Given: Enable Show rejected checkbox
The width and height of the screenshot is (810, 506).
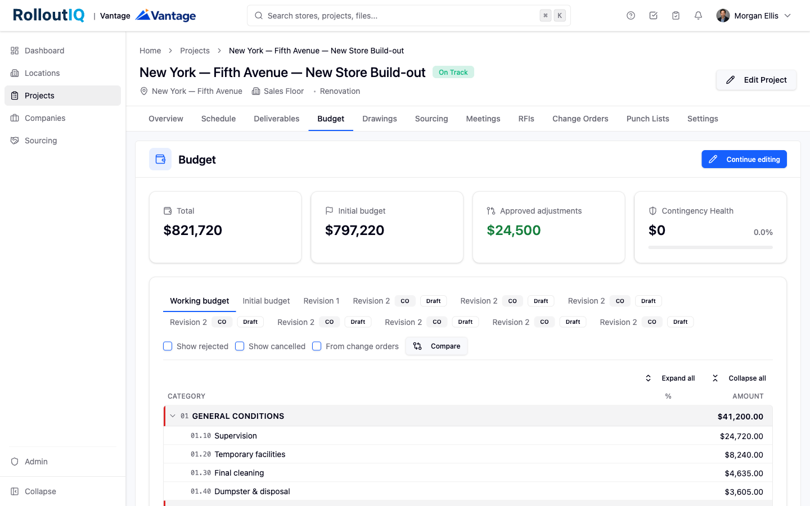Looking at the screenshot, I should click(168, 346).
